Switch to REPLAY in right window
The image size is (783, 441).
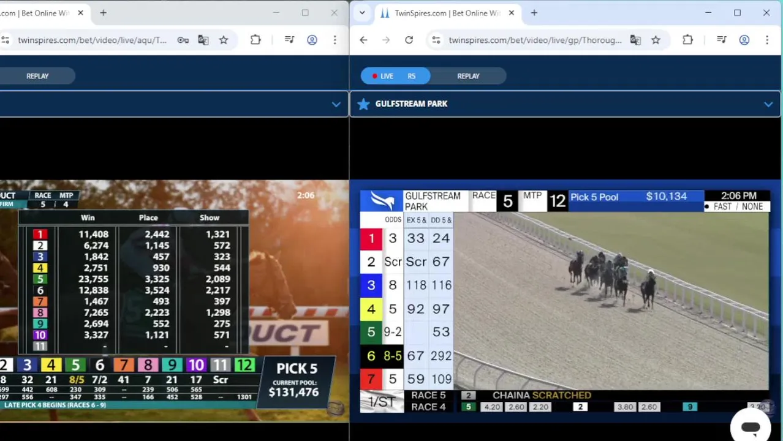click(468, 76)
